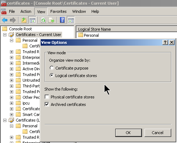177x143 pixels.
Task: Close the View Options dialog with X
Action: coord(172,42)
